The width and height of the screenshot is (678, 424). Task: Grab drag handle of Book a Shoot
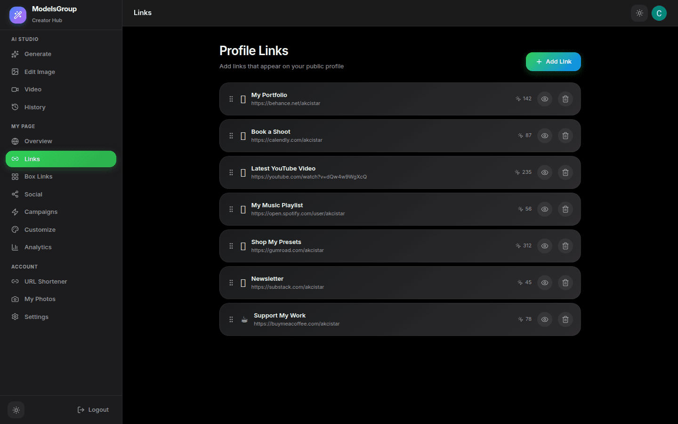click(x=231, y=136)
